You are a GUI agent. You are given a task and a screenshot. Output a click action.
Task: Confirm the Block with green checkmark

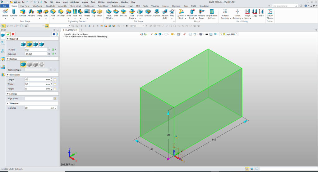point(8,34)
